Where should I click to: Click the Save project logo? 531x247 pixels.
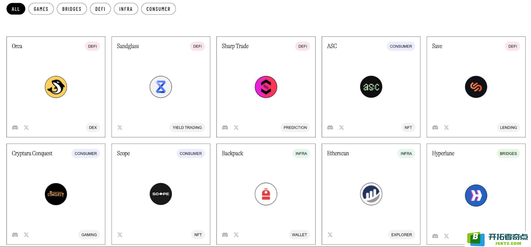pyautogui.click(x=476, y=87)
